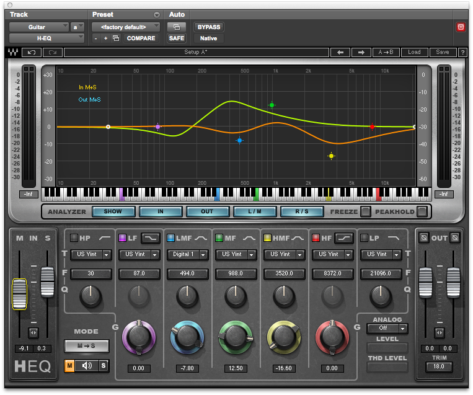
Task: Click the SAFE automation button
Action: point(177,38)
